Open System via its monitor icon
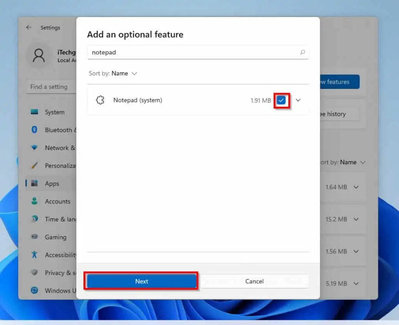 click(35, 112)
